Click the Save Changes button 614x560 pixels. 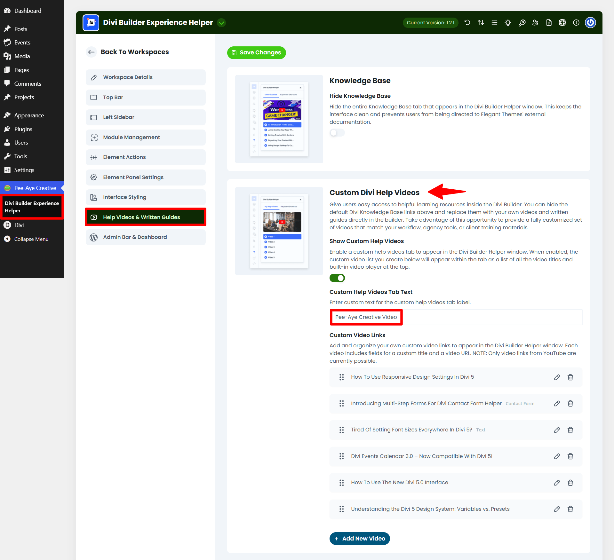tap(256, 52)
